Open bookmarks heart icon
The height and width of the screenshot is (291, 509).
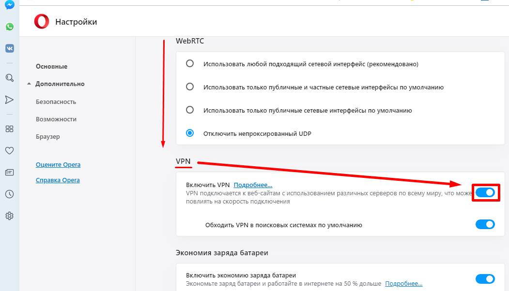pos(9,151)
